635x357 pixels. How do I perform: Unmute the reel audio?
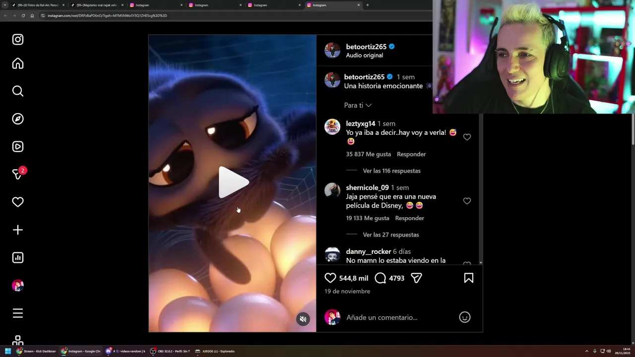click(x=303, y=319)
